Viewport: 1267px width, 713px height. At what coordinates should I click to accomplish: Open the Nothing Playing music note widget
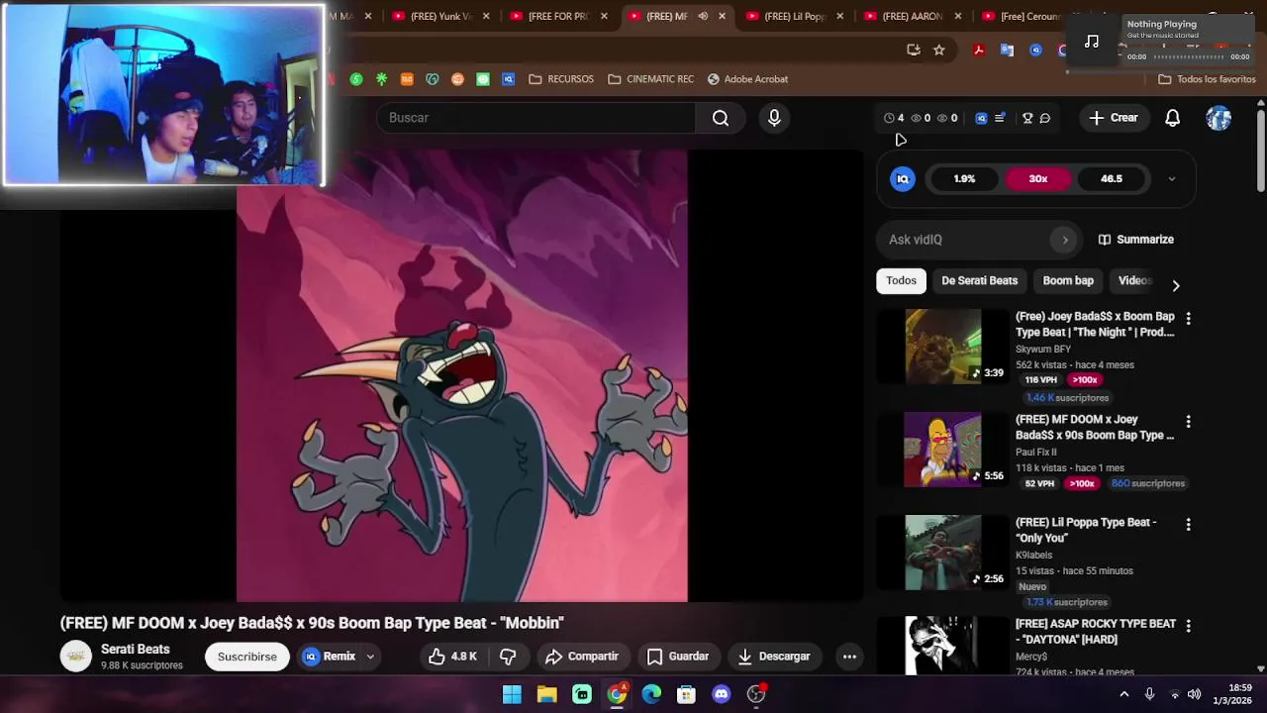[1092, 41]
